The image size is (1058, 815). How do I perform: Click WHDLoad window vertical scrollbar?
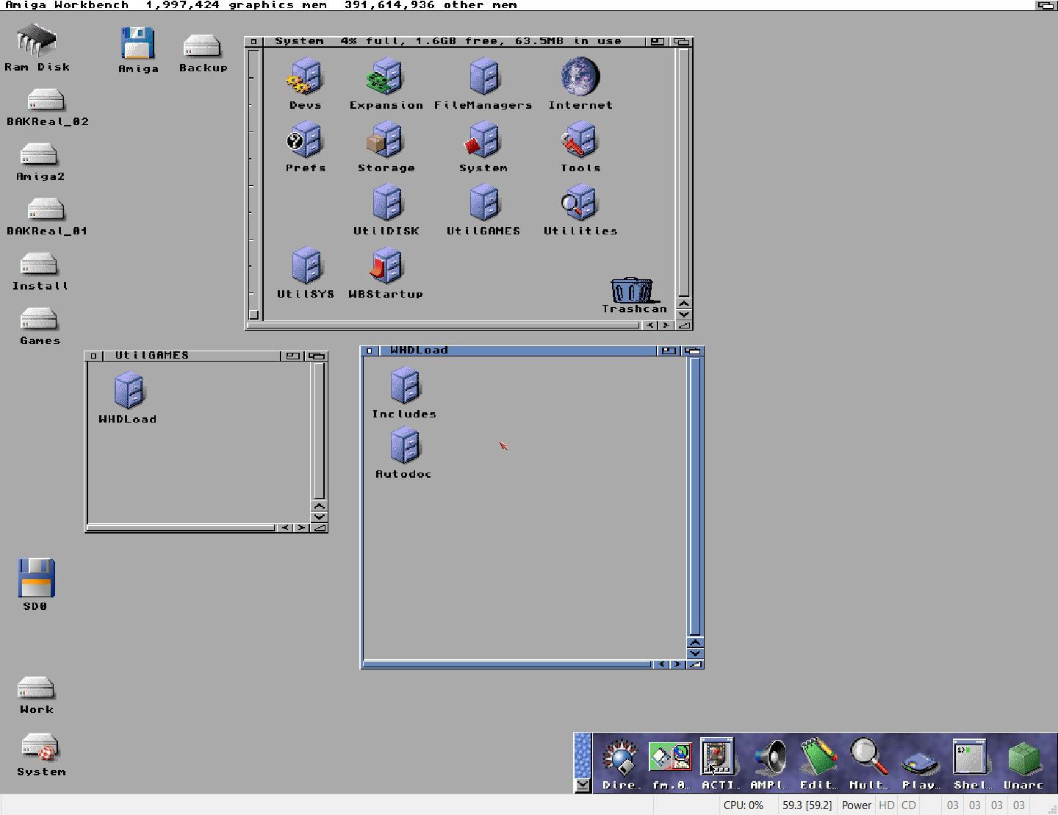click(695, 496)
